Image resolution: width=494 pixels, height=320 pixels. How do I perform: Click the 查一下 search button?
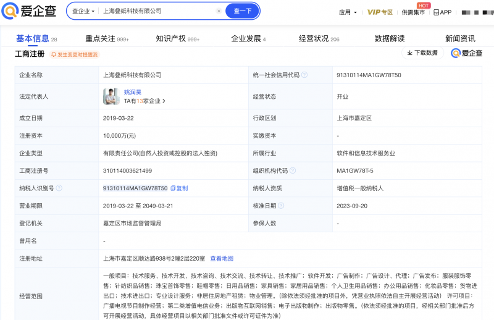243,11
